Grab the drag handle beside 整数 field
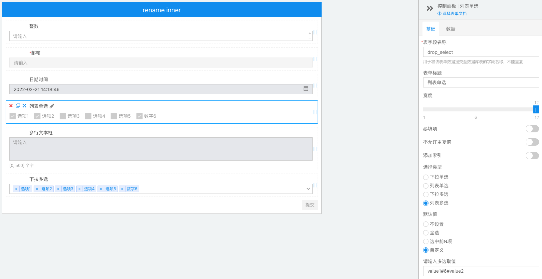The width and height of the screenshot is (542, 279). [315, 33]
